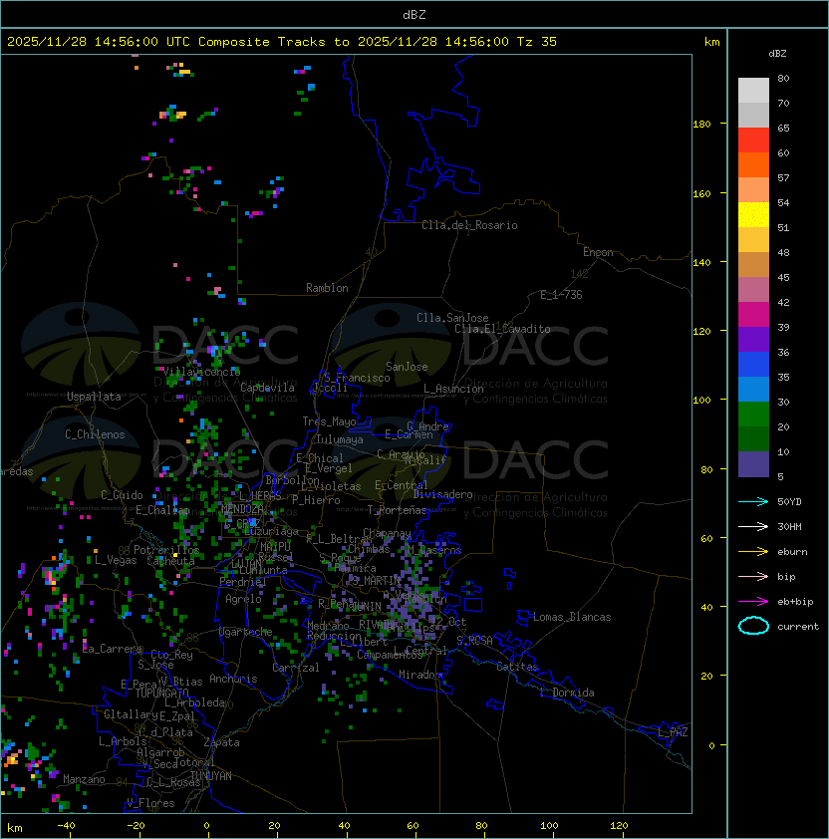Click the 'Manzano' label
829x839 pixels.
[84, 779]
